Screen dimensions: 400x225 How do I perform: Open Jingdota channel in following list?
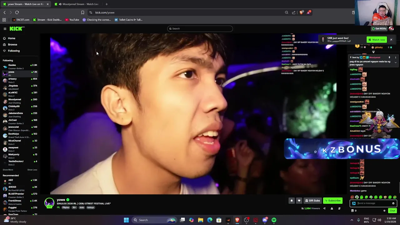(19, 87)
